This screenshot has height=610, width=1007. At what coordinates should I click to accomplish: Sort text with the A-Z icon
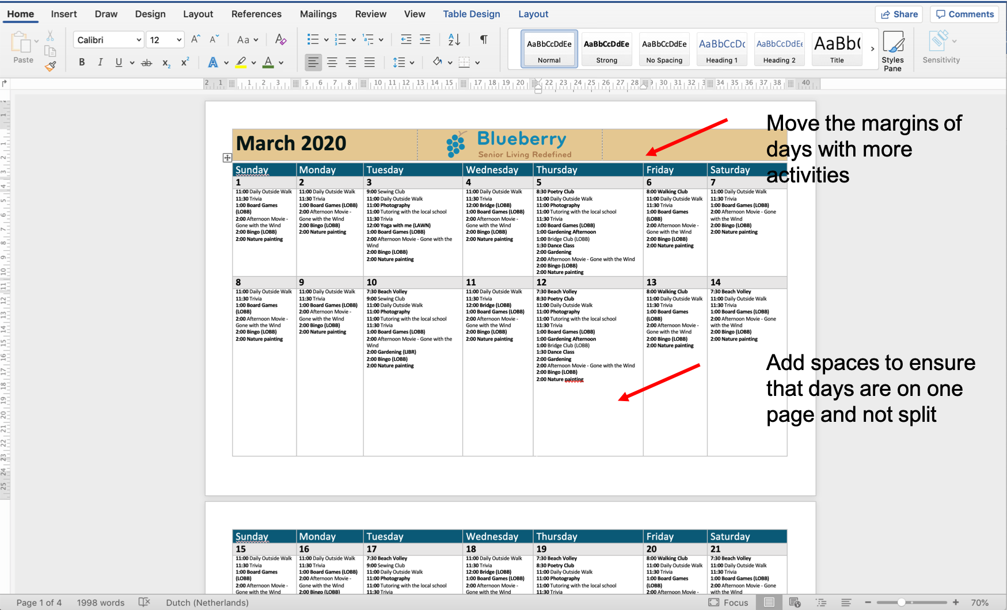(x=454, y=39)
